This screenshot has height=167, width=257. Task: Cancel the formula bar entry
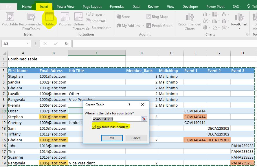45,44
